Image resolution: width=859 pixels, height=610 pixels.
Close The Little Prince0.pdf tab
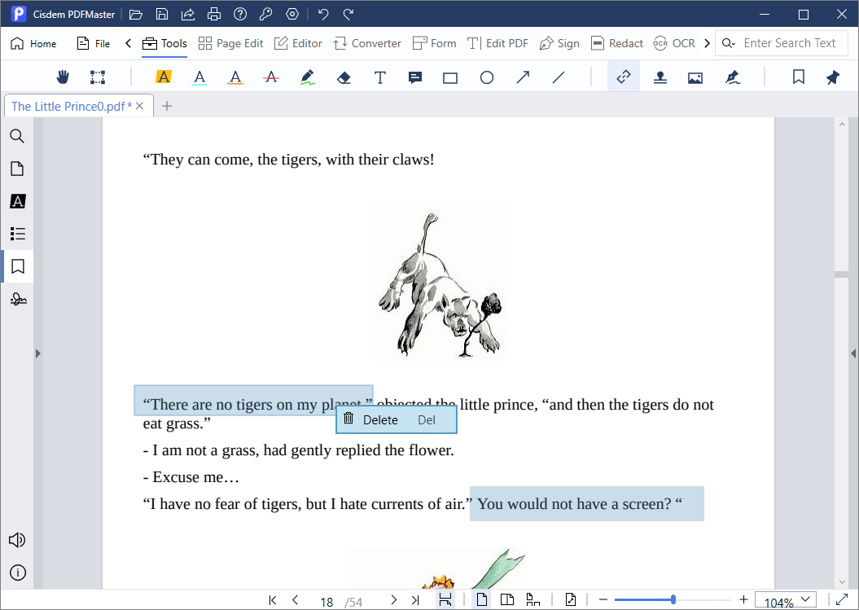(x=140, y=106)
